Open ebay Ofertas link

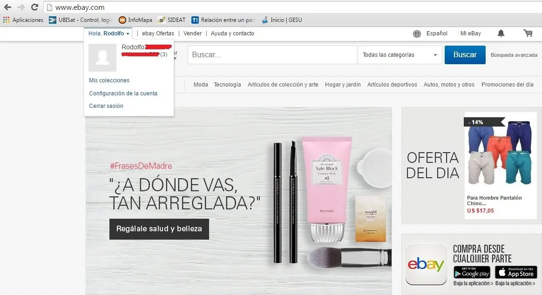tap(158, 34)
